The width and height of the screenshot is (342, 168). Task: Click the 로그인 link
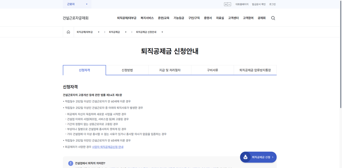point(273,4)
